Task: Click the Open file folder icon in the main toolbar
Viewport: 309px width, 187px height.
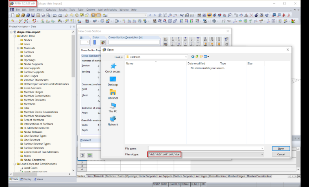Action: (x=18, y=15)
